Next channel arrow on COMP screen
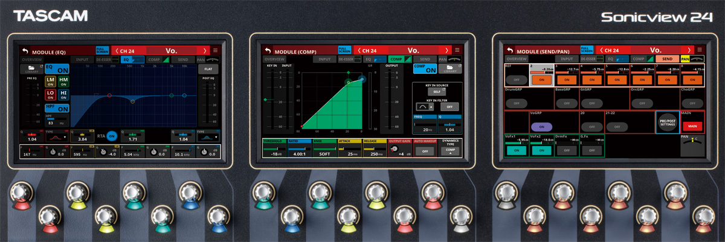The height and width of the screenshot is (242, 725). click(446, 51)
